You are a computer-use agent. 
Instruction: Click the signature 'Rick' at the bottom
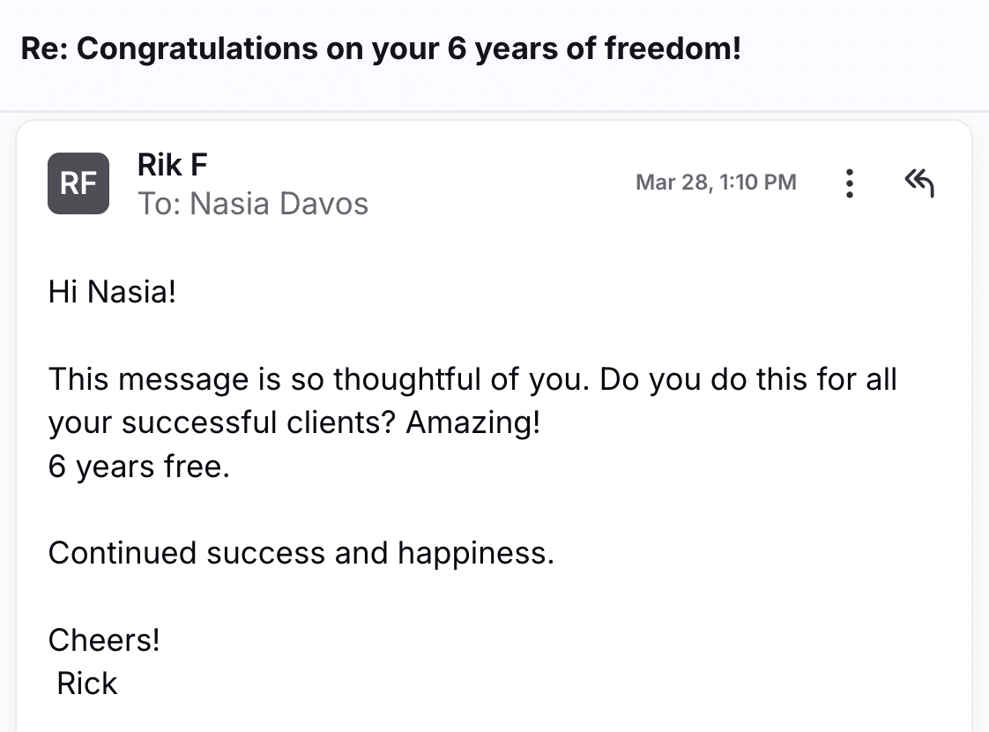tap(86, 683)
